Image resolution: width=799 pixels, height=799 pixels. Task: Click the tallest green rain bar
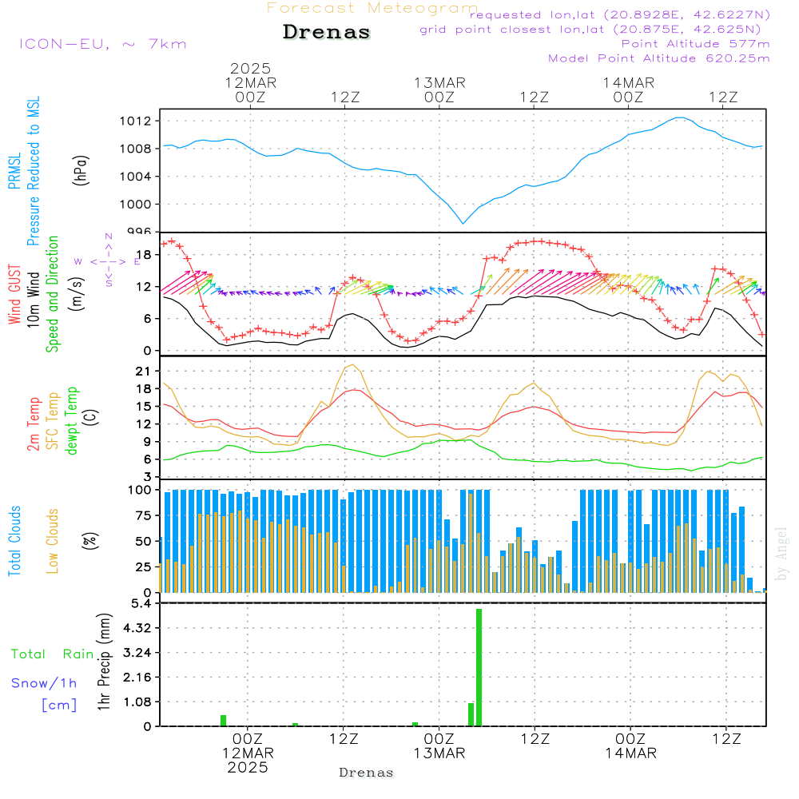point(479,667)
